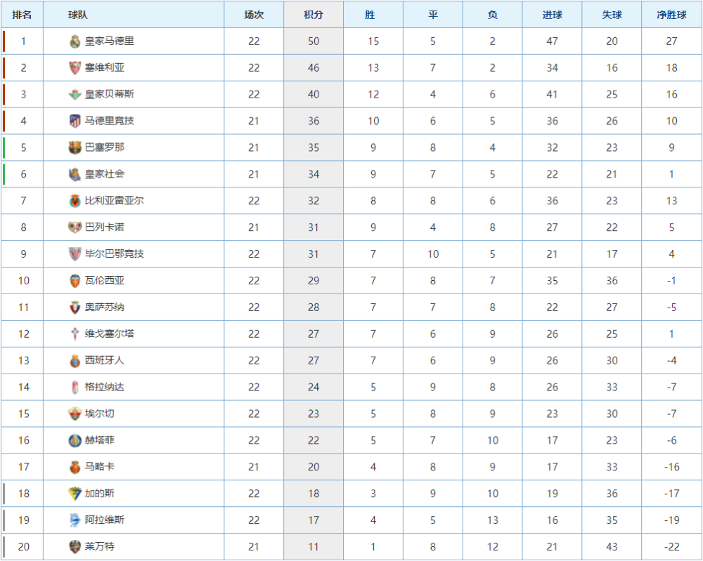Open the 皇家社会 team link

105,174
